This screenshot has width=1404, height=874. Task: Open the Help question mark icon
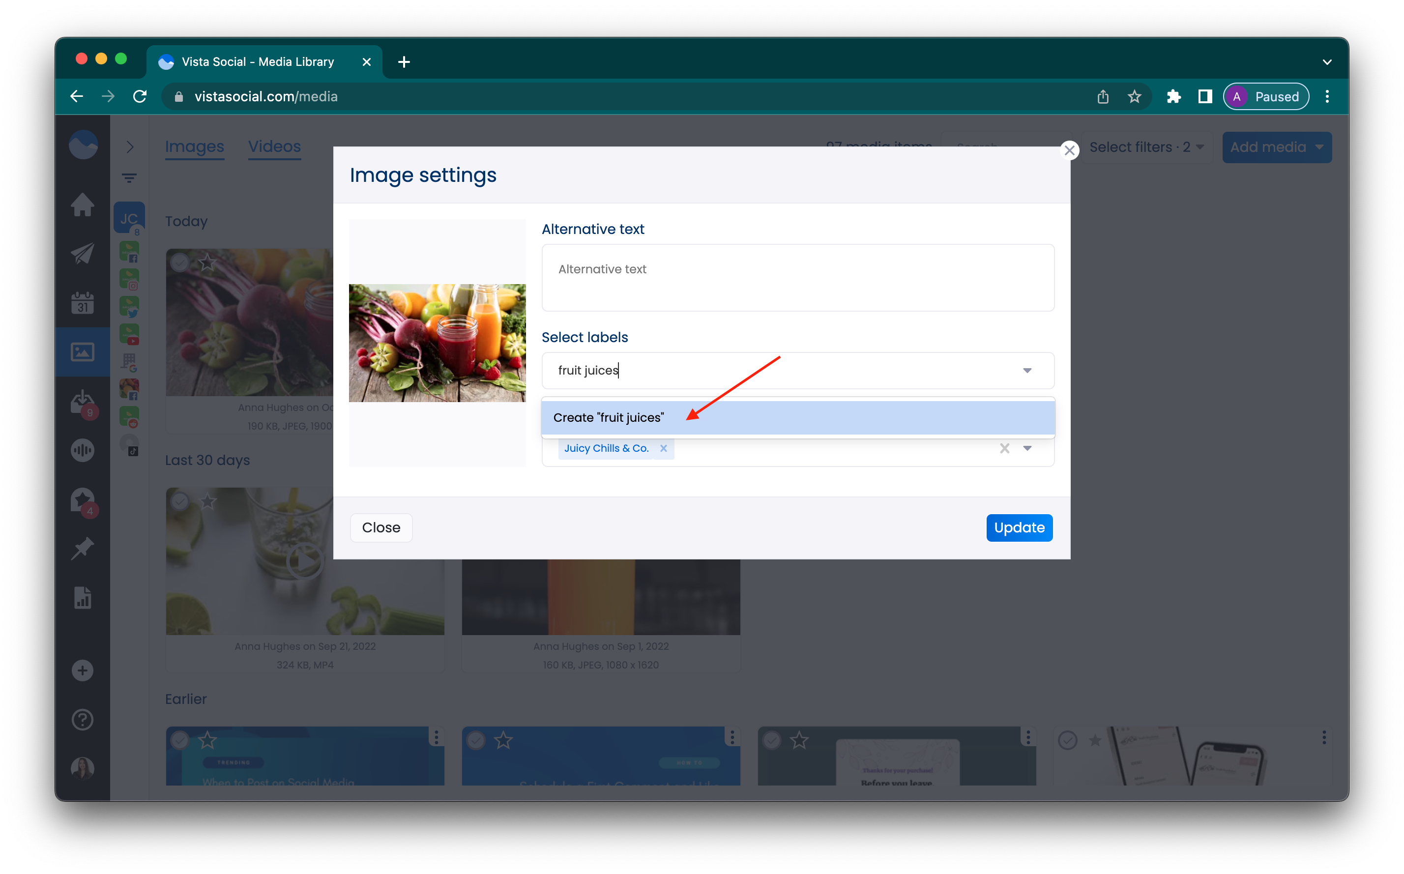(83, 720)
